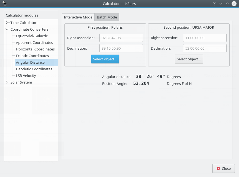Click the titlebar help question mark icon
239x177 pixels.
point(214,4)
